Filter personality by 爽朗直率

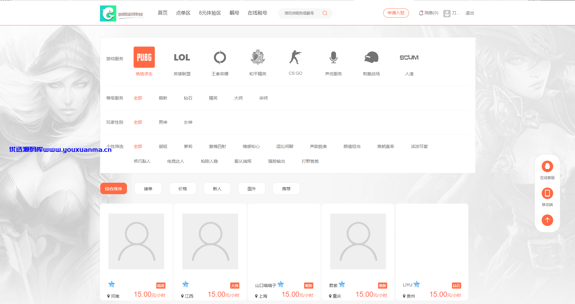pyautogui.click(x=386, y=146)
